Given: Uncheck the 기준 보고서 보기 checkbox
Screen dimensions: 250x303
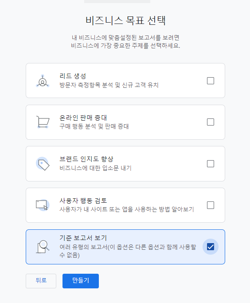Looking at the screenshot, I should [211, 247].
